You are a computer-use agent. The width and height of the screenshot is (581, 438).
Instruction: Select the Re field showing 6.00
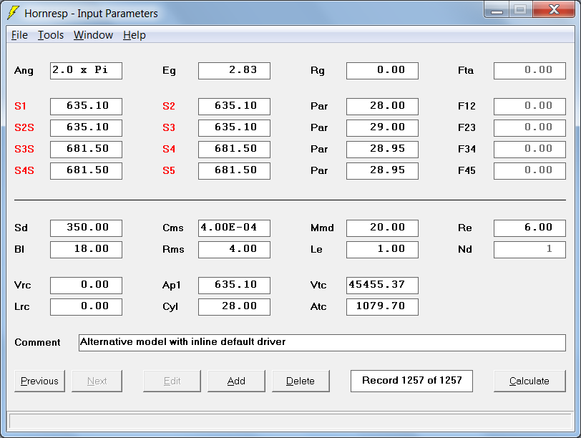click(530, 228)
